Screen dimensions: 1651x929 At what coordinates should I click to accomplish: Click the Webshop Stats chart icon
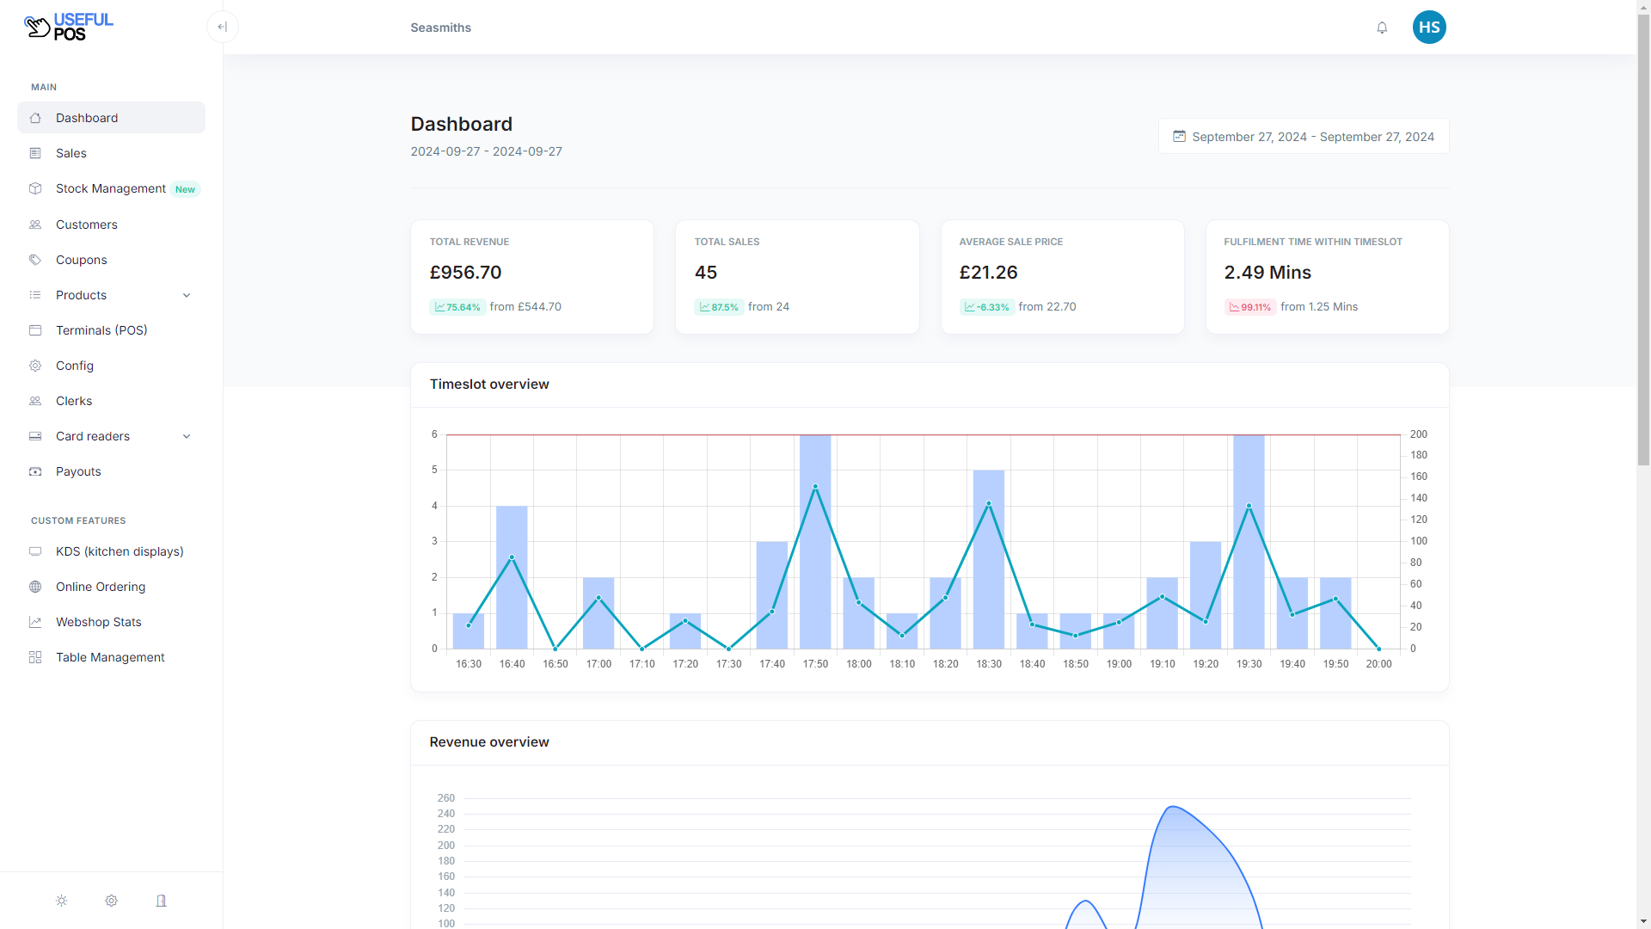click(x=35, y=622)
